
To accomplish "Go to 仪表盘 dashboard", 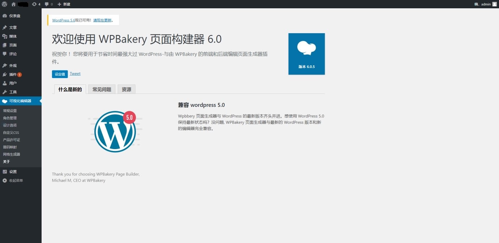I will click(21, 16).
